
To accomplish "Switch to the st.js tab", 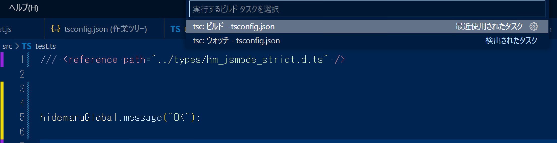I will pos(6,29).
